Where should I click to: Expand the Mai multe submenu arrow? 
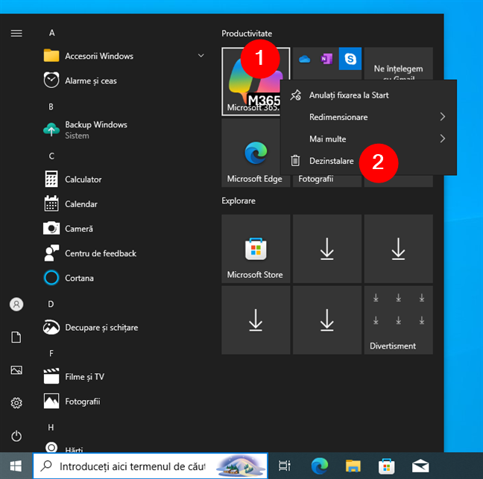coord(443,139)
